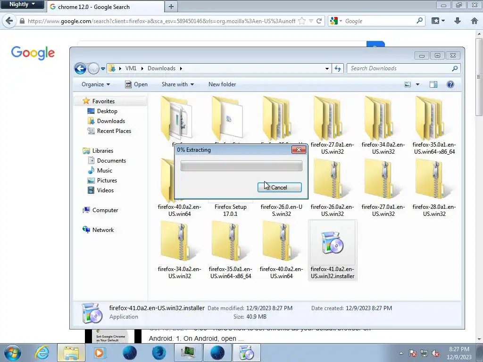Open Windows Media Player from taskbar

tap(99, 353)
